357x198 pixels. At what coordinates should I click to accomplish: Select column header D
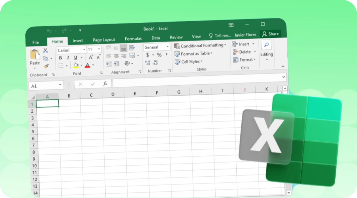113,94
